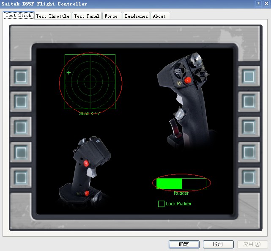Click the help question mark button
This screenshot has width=271, height=251.
tap(258, 4)
